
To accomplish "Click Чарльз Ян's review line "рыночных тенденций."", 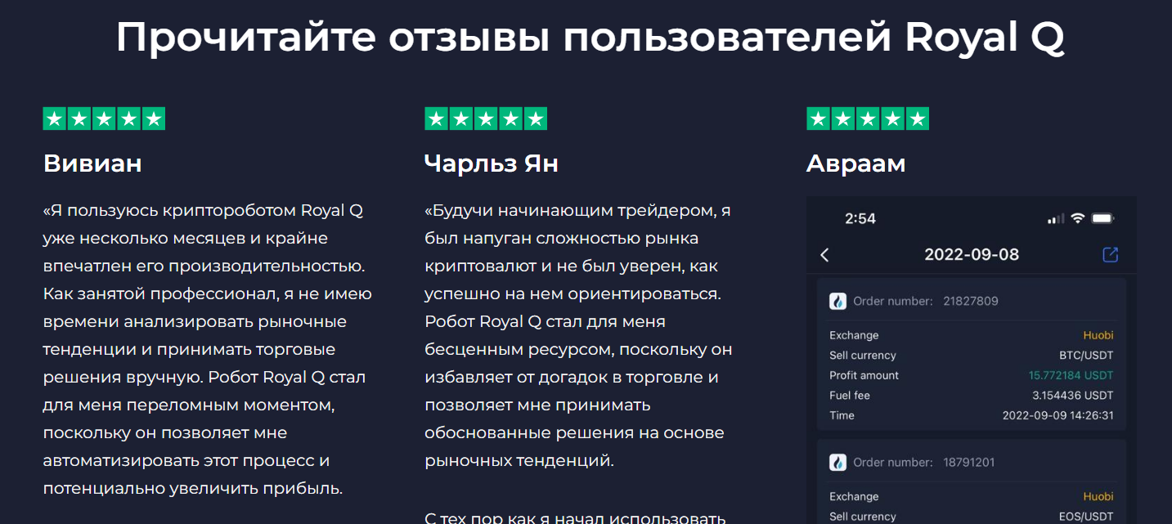I will coord(519,461).
